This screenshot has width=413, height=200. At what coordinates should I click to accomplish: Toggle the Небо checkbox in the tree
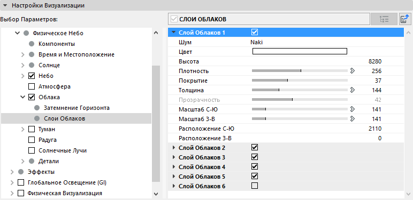point(32,76)
